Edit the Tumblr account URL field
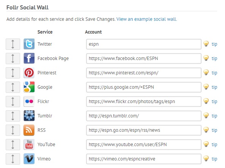This screenshot has width=225, height=168. click(144, 116)
